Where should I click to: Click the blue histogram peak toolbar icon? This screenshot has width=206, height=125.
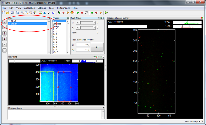[45, 12]
